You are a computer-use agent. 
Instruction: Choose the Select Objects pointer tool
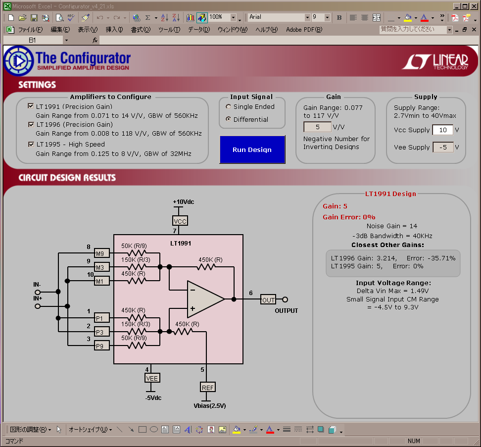tap(59, 430)
